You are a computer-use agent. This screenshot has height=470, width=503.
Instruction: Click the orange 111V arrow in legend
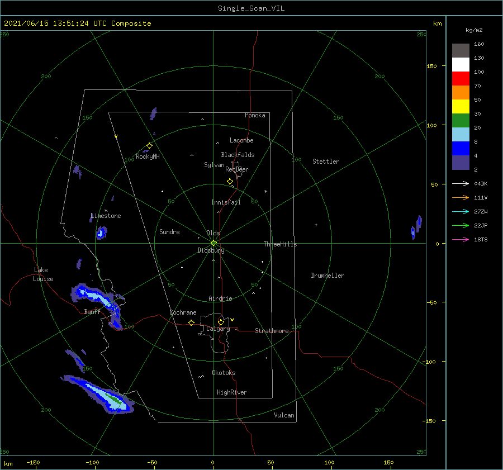(461, 198)
